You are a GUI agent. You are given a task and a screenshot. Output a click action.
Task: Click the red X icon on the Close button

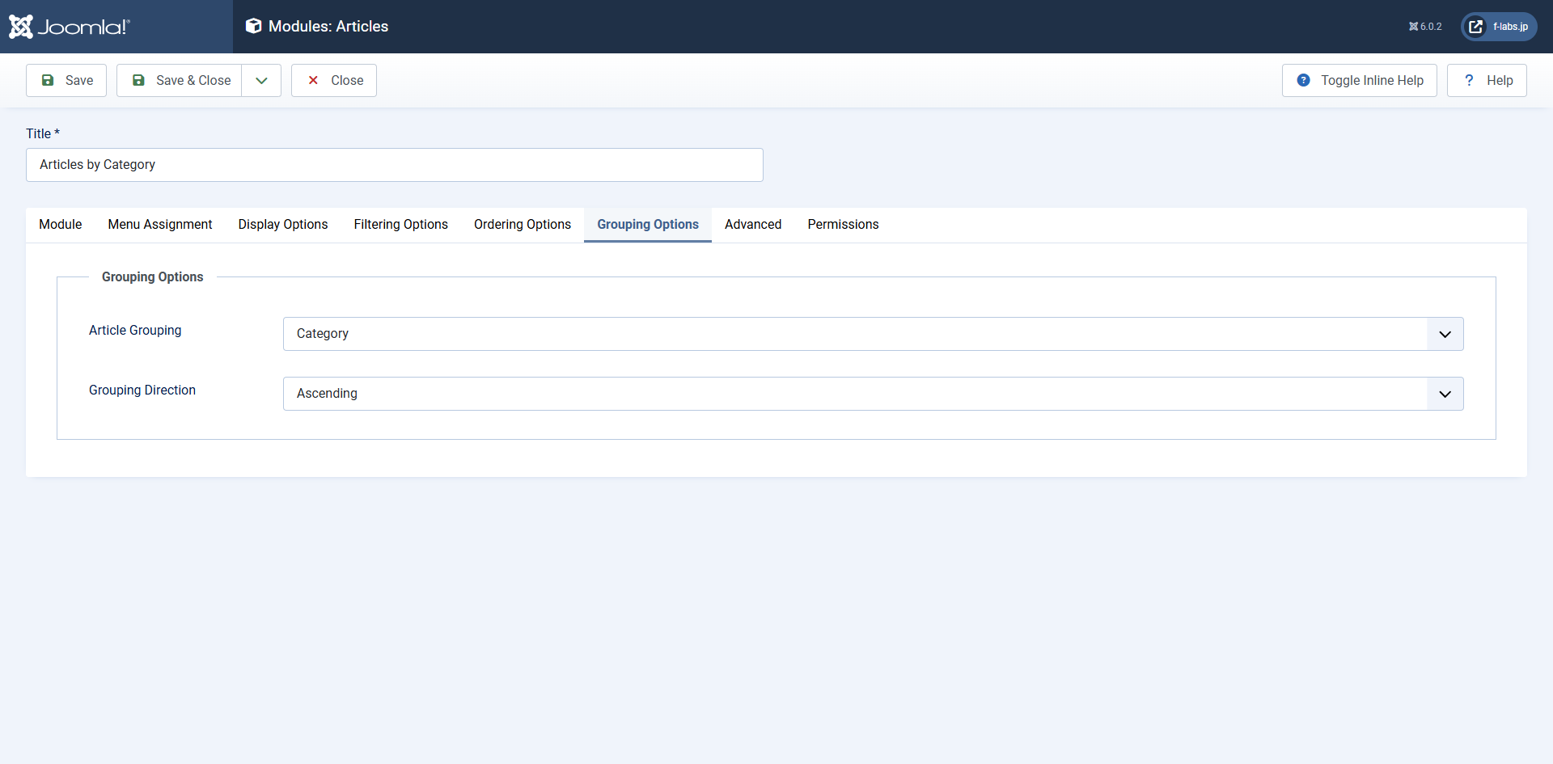tap(313, 80)
